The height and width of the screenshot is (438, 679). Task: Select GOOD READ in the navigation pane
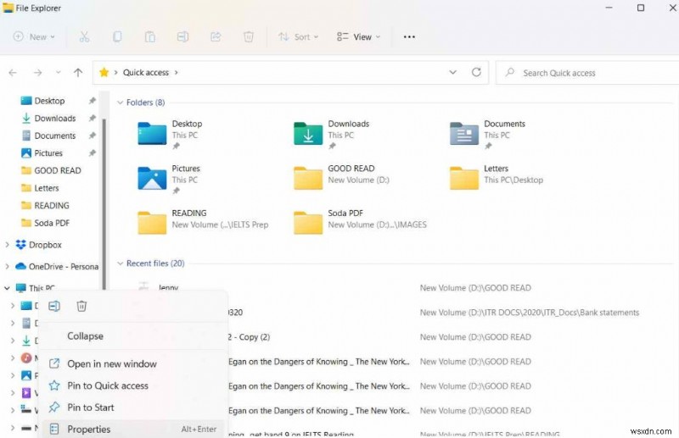click(58, 170)
